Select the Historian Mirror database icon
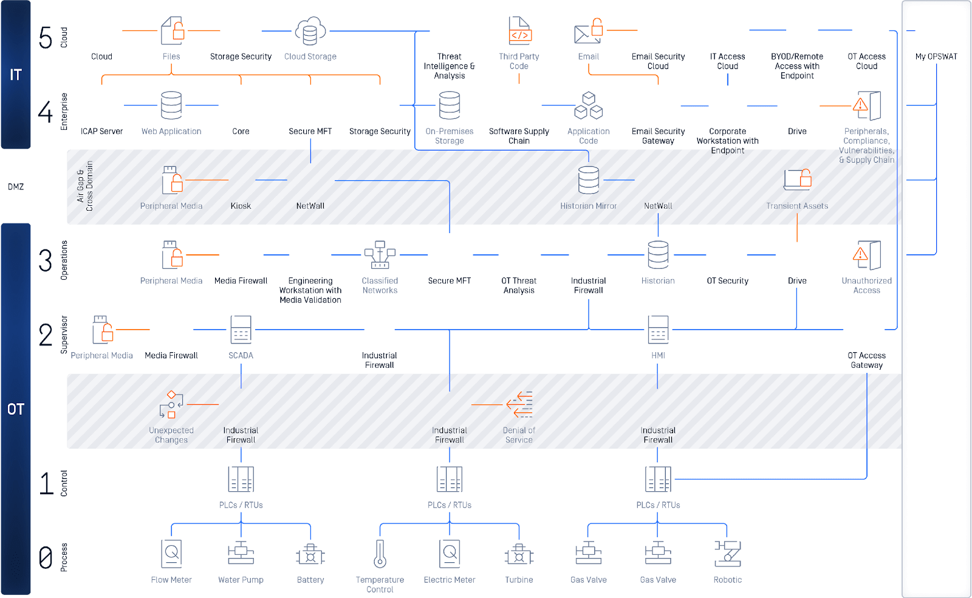972x598 pixels. (x=589, y=180)
